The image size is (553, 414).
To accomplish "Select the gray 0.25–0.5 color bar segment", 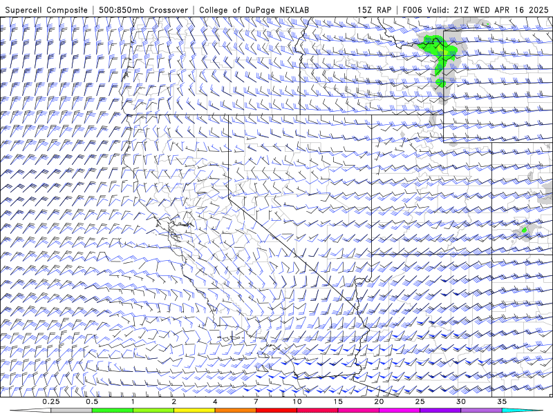I will pos(71,411).
